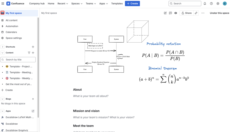Open the Teams dropdown menu
The image size is (230, 132).
(91, 3)
